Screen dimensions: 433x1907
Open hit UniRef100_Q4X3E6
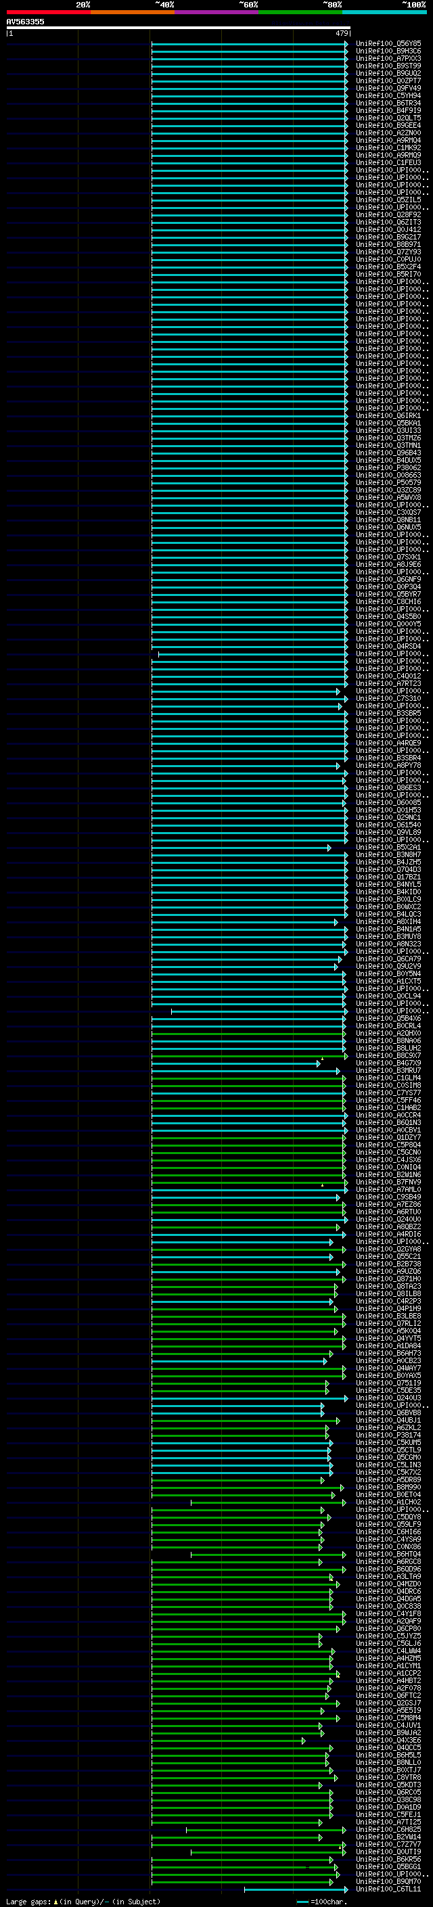tap(388, 1741)
